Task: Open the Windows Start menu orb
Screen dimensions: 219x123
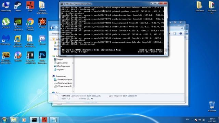Action: 4,120
